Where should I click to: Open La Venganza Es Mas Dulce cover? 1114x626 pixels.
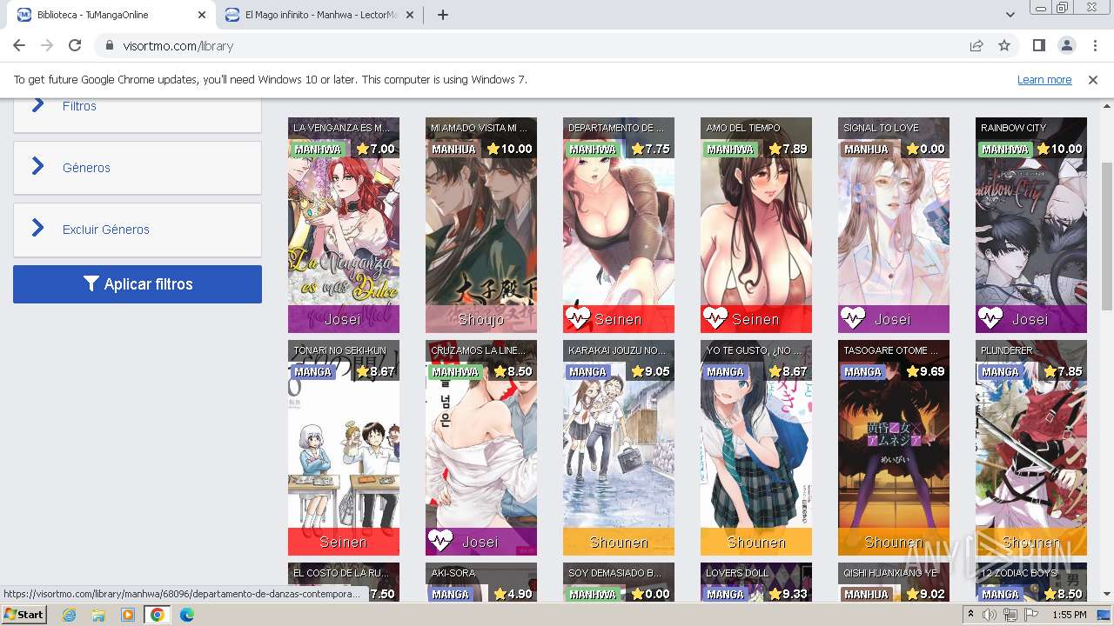point(344,225)
